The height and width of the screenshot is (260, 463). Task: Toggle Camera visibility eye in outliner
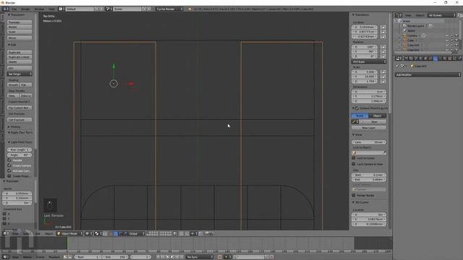tap(447, 35)
